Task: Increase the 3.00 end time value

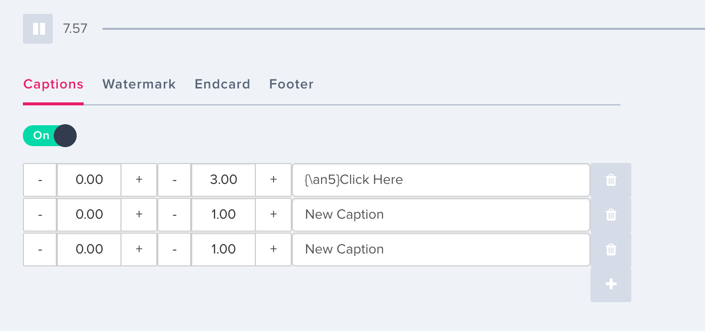Action: pos(273,179)
